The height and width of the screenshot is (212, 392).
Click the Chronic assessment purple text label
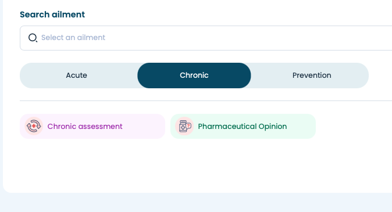[85, 127]
